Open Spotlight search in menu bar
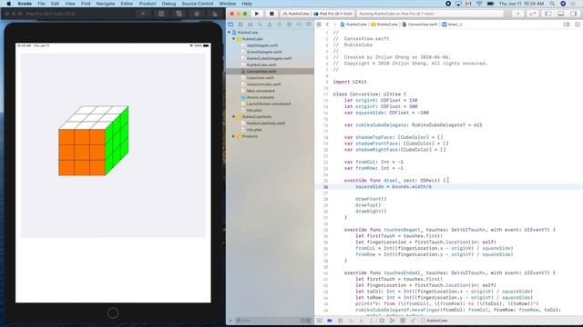The width and height of the screenshot is (583, 327). click(x=553, y=4)
